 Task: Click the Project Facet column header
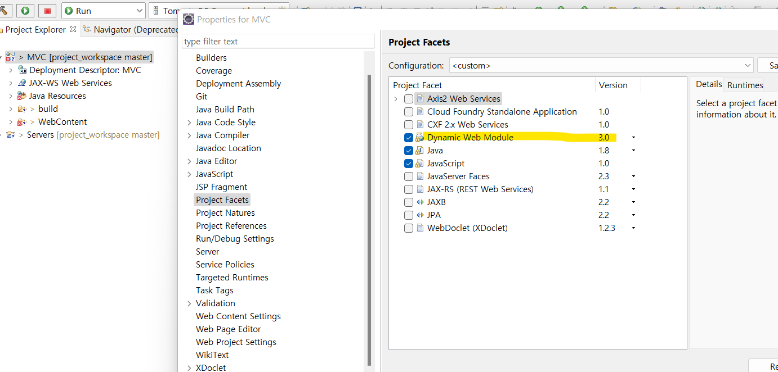point(492,85)
